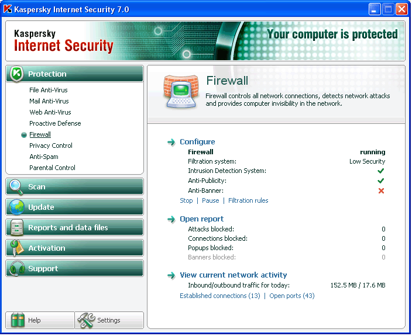Click the Settings button label
Screen dimensions: 412x336
tap(108, 320)
